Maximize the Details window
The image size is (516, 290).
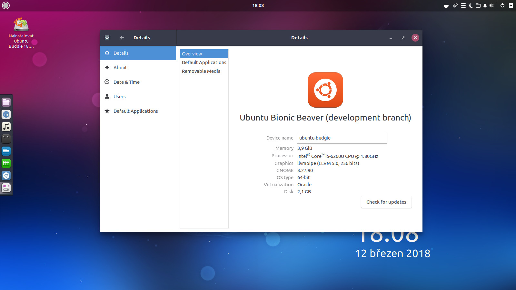pos(403,38)
